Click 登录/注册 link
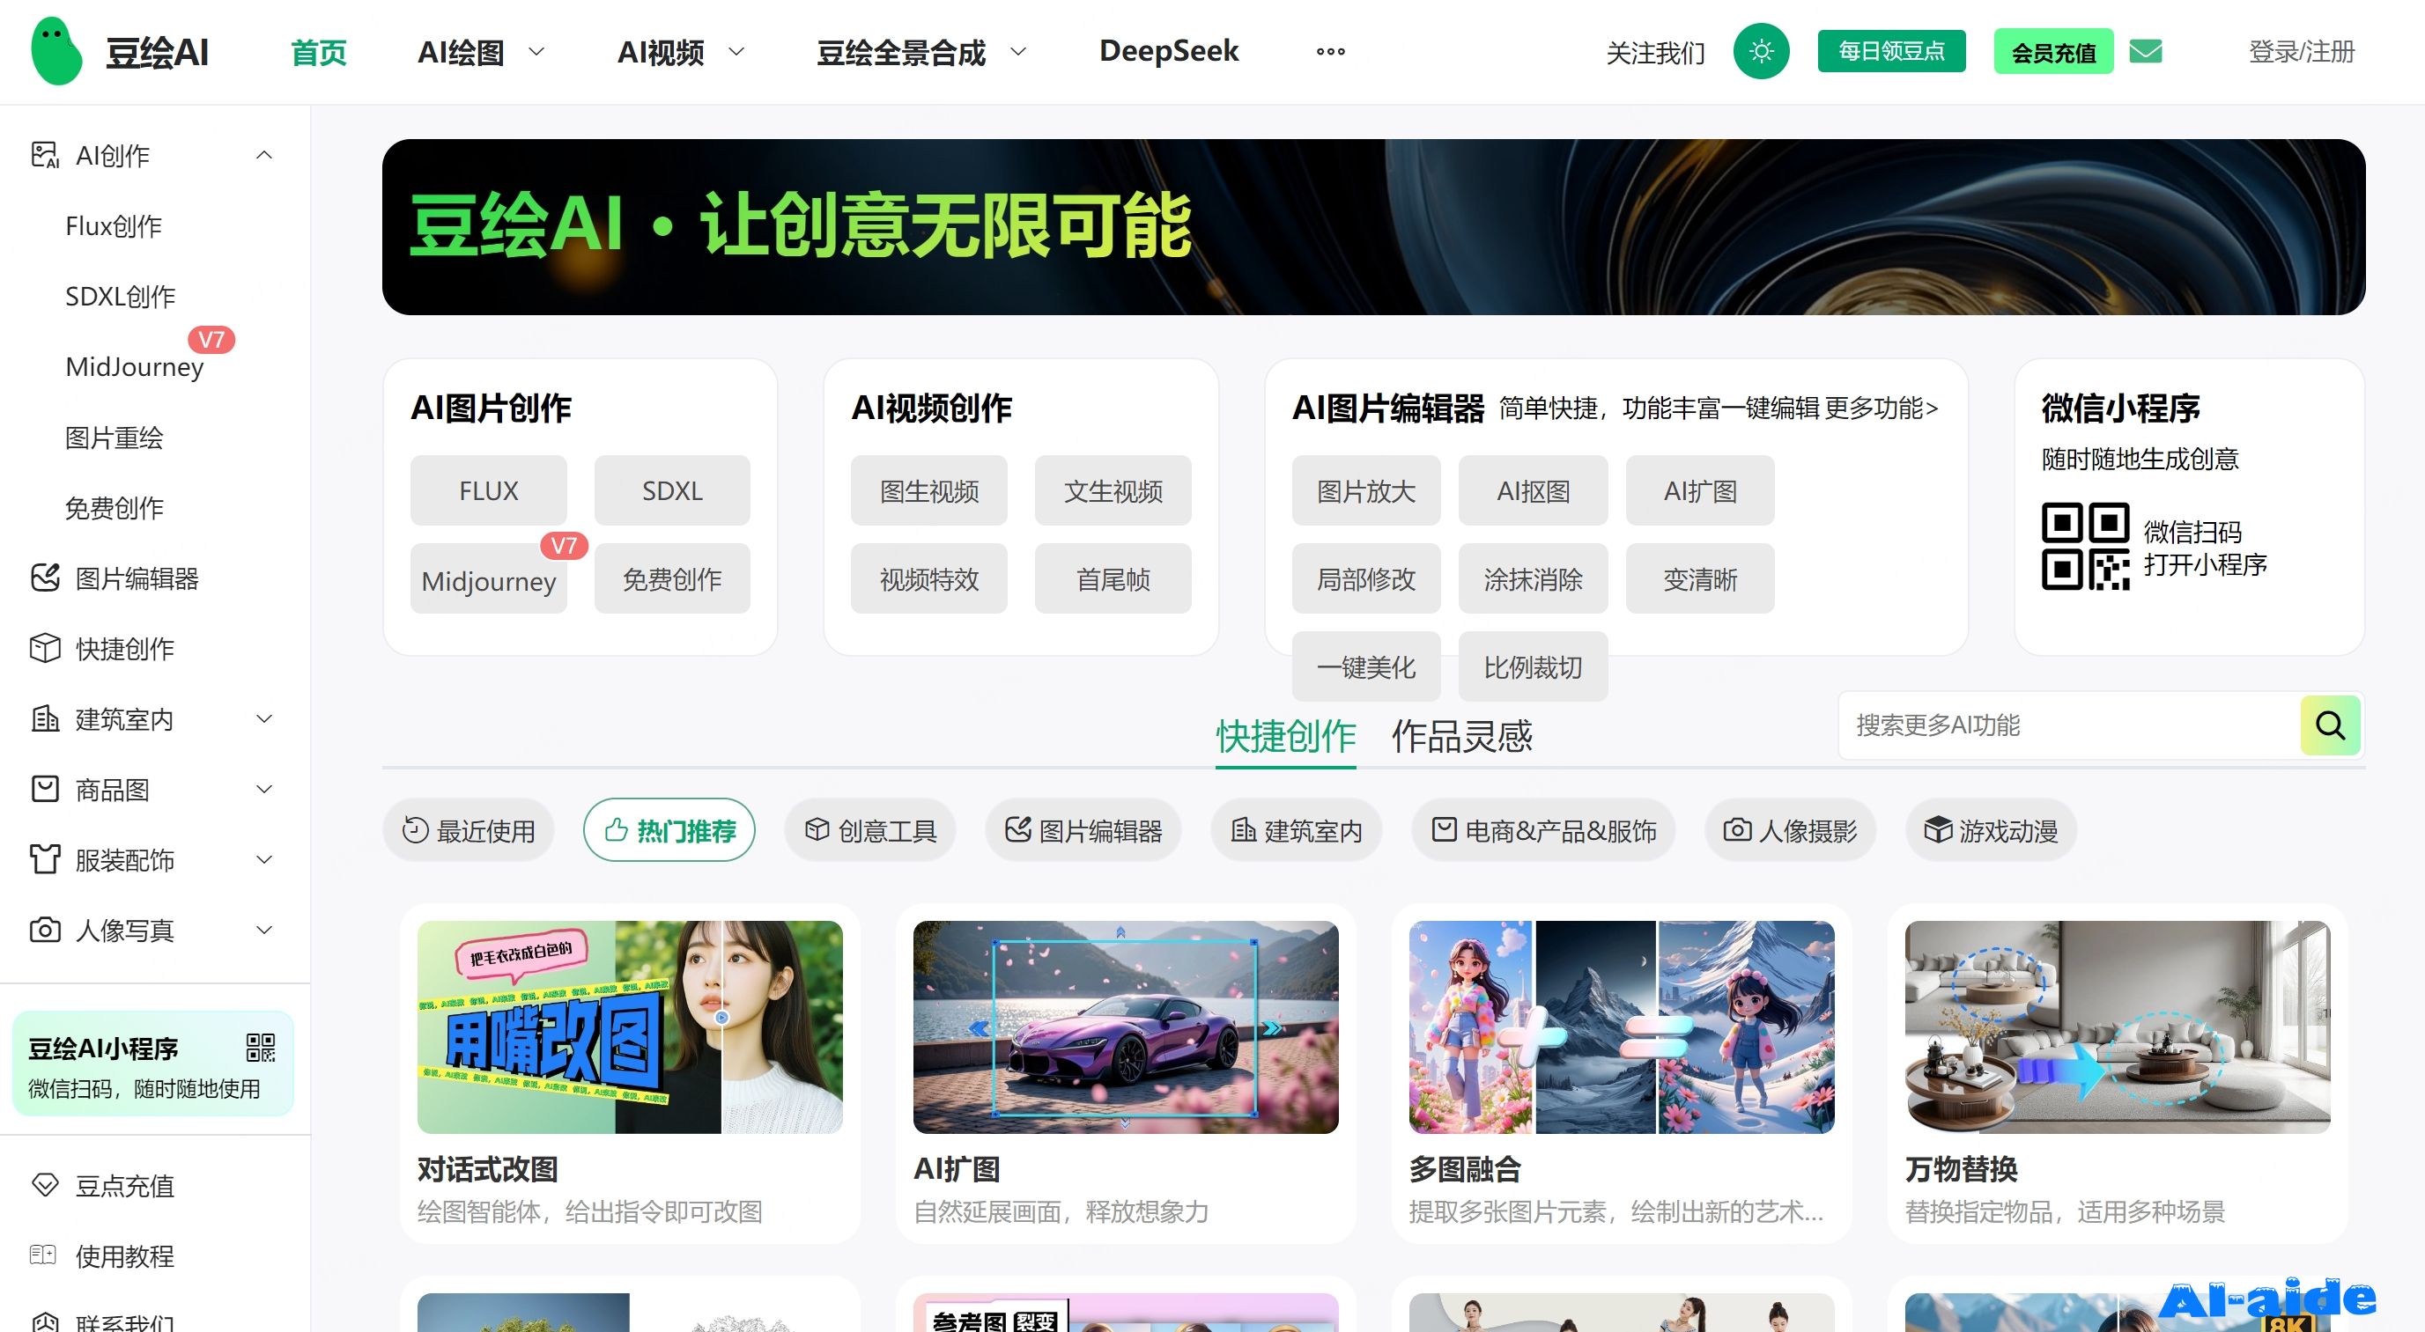The image size is (2425, 1332). 2302,52
